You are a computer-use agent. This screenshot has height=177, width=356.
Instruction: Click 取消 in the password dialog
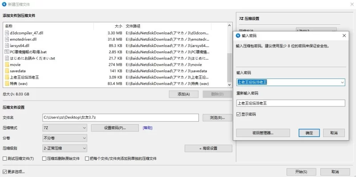tap(334, 133)
